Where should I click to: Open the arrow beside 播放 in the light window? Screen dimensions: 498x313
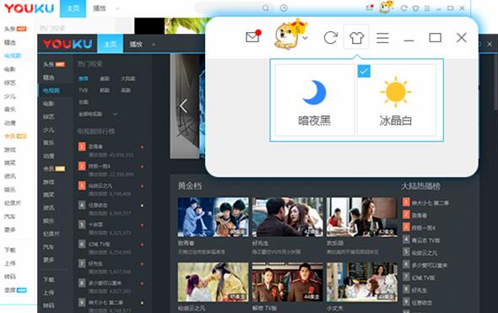point(117,8)
